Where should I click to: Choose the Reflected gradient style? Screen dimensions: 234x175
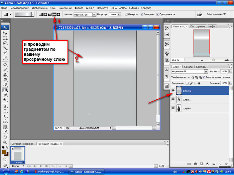pos(54,14)
